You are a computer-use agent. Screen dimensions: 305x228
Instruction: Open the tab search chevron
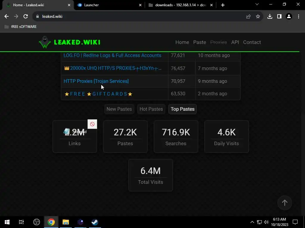[x=257, y=4]
